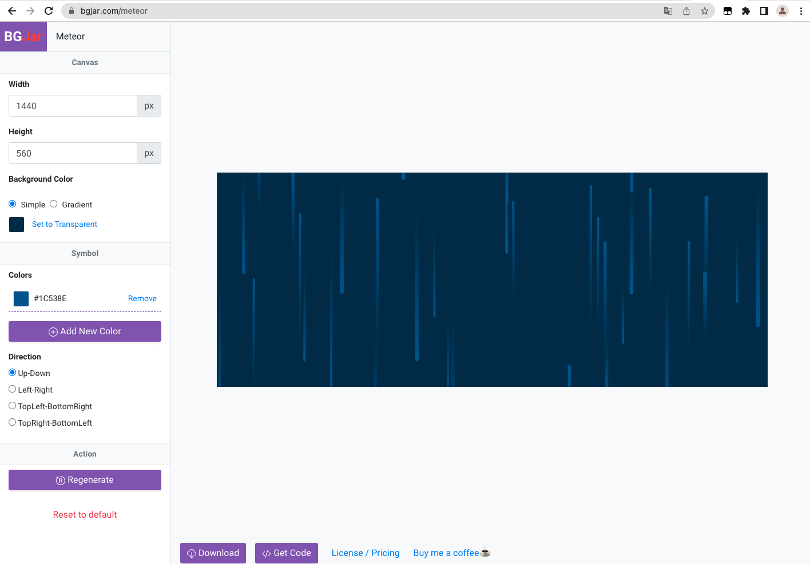Click the Regenerate button
Screen dimensions: 810x564
[x=85, y=480]
